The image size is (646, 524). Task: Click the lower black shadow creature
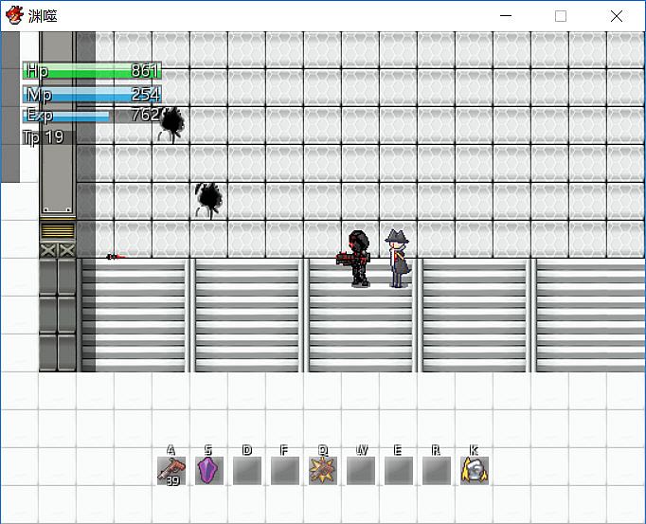[209, 200]
